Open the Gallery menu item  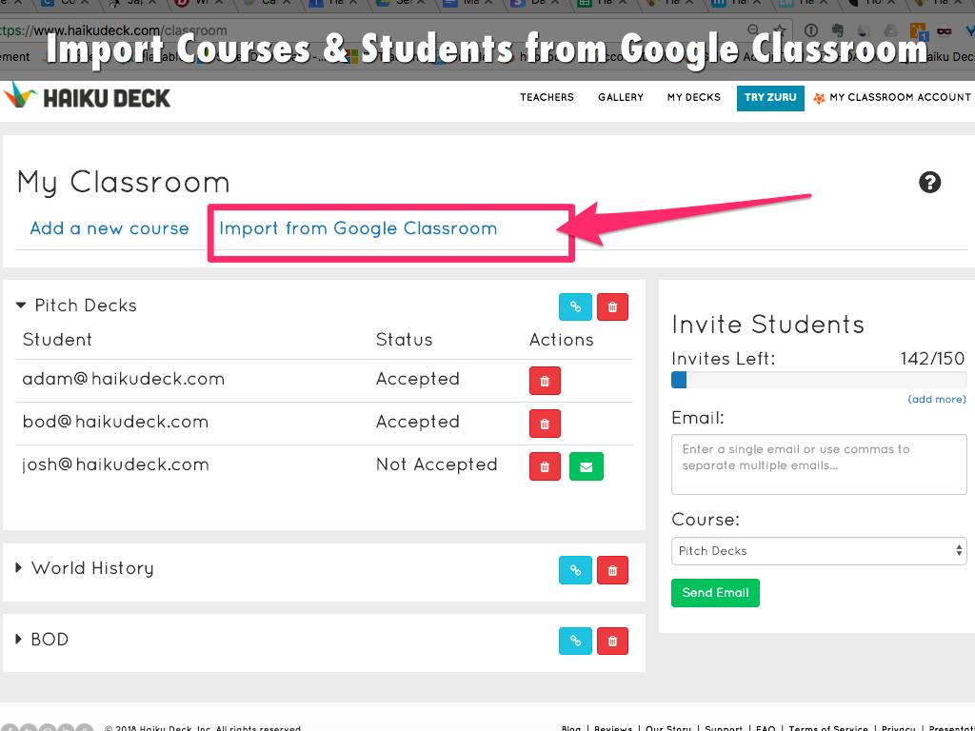(x=621, y=97)
